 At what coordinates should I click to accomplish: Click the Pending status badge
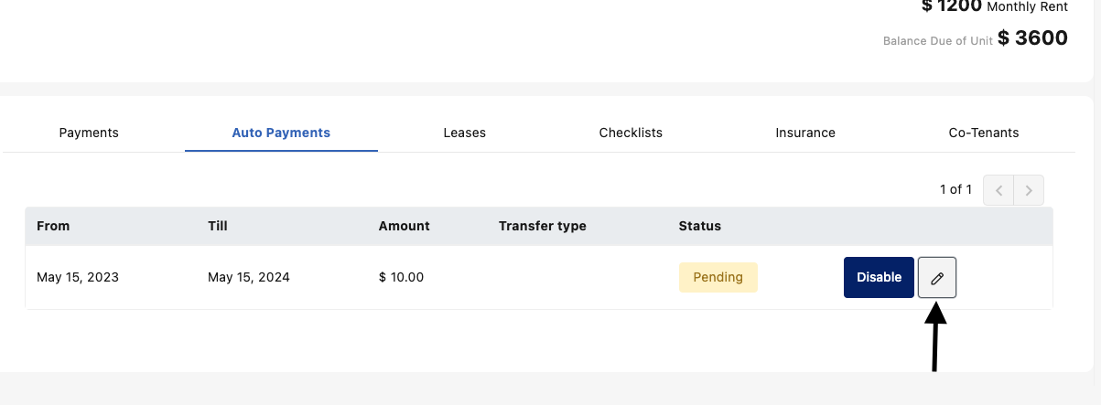718,277
